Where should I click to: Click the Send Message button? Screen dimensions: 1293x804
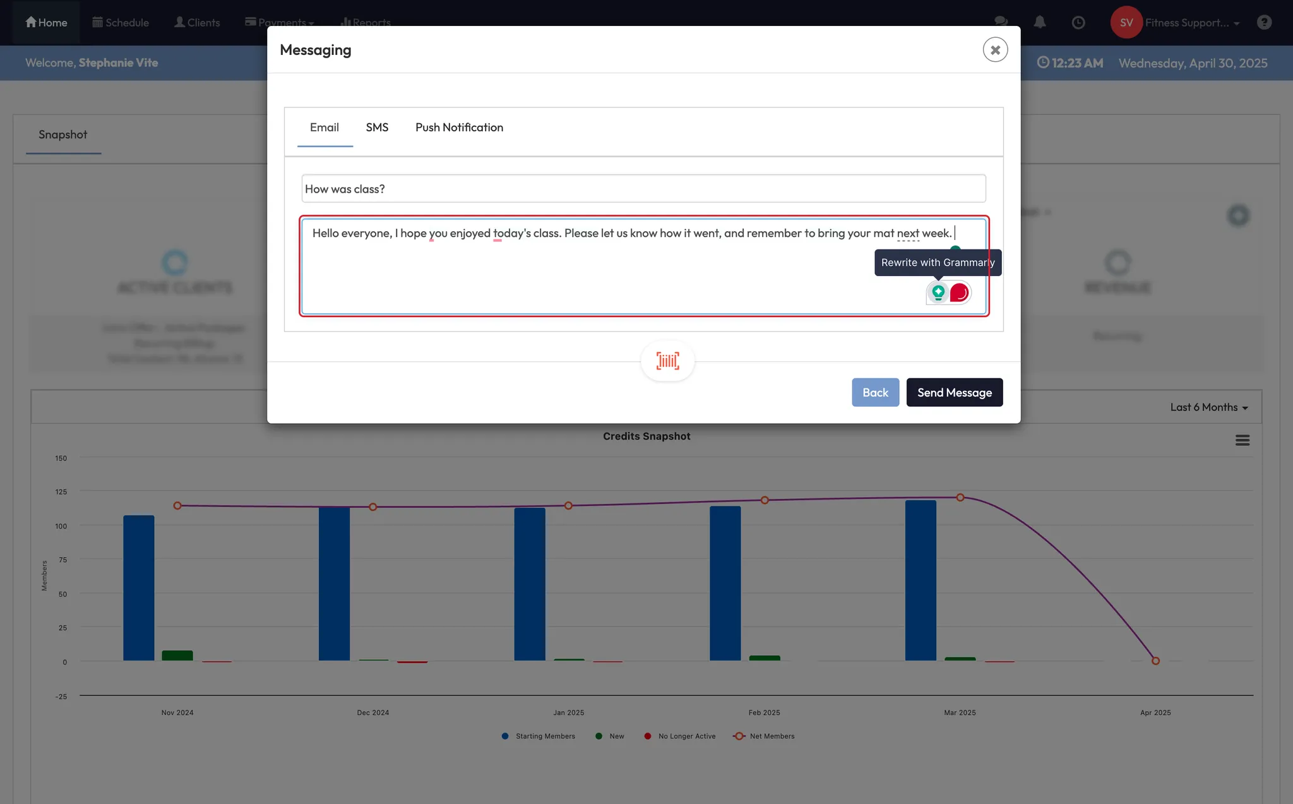954,392
